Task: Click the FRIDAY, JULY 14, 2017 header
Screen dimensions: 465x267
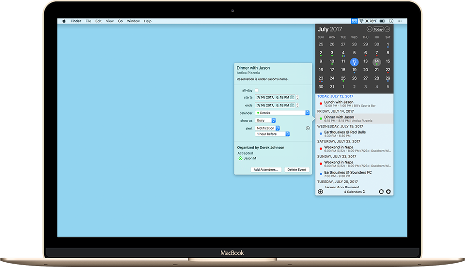Action: [335, 111]
